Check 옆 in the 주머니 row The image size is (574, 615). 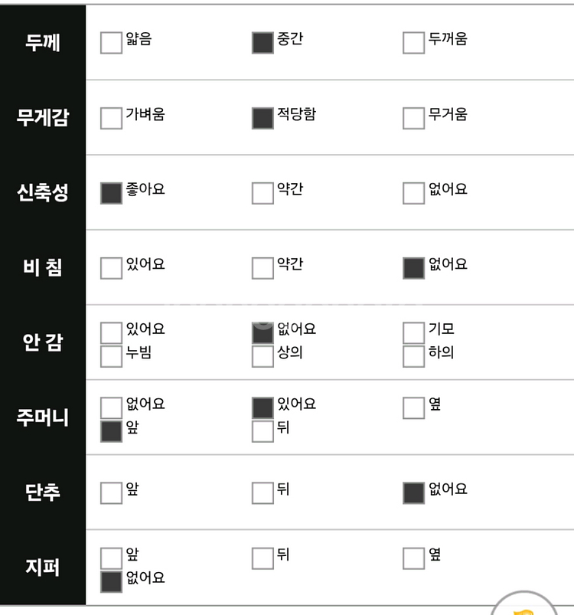pos(413,407)
